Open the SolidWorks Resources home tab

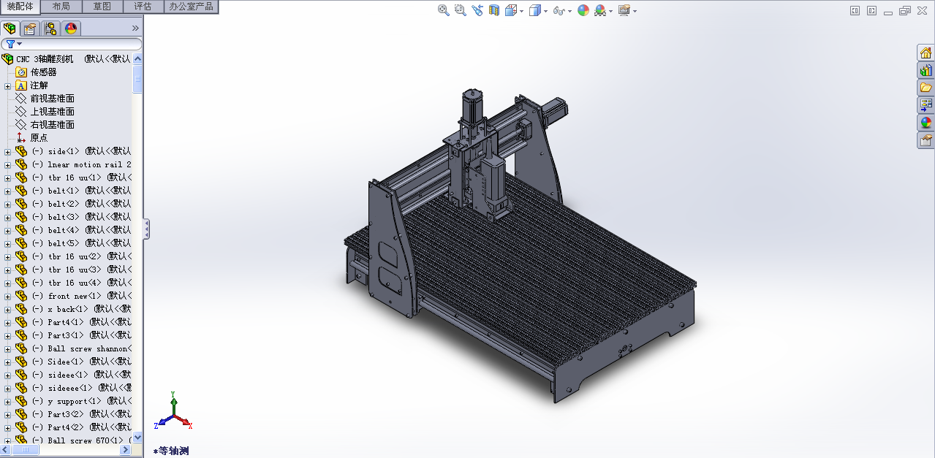coord(926,53)
